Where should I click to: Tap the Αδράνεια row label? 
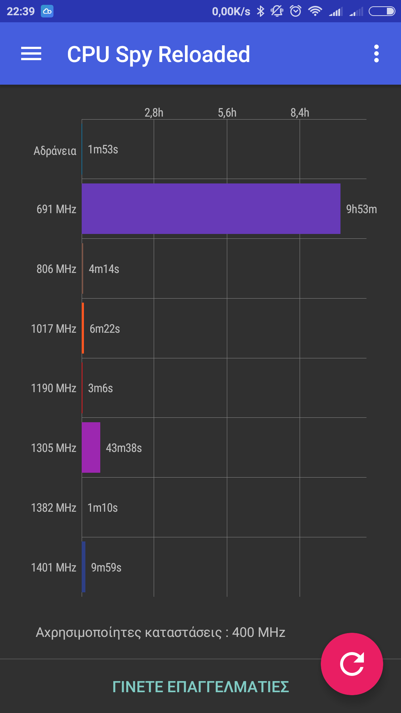click(x=55, y=150)
